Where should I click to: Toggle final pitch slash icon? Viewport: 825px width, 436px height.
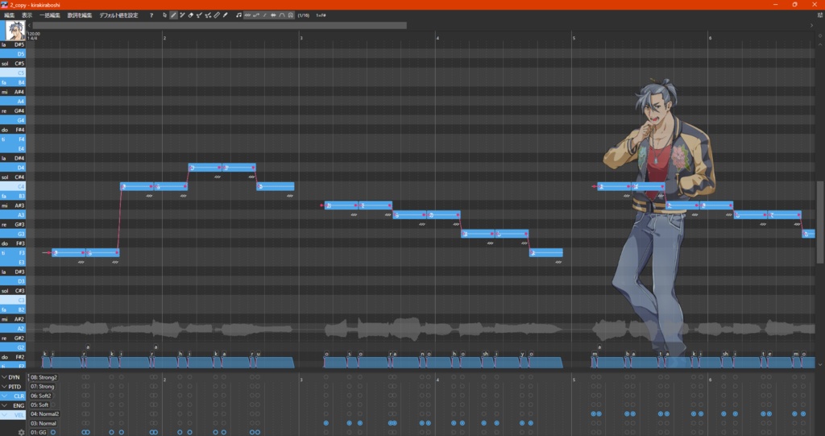(x=264, y=15)
